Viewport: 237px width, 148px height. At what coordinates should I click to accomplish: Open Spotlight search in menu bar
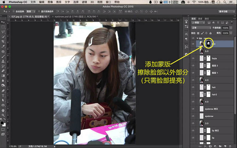pos(225,2)
